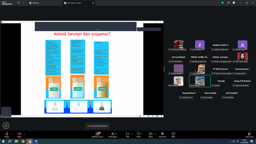Select zoom baa01 participant tile
The height and width of the screenshot is (144, 256).
(200, 45)
